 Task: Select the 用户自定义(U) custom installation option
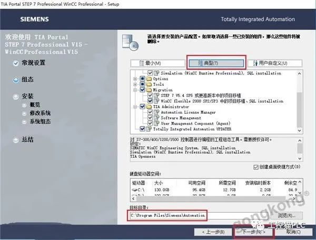pos(275,63)
